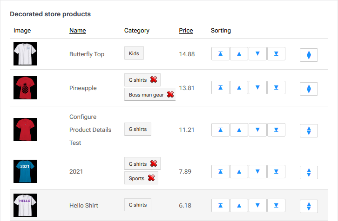Screen dimensions: 338x221
Task: Sort products by Name column
Action: [x=78, y=31]
